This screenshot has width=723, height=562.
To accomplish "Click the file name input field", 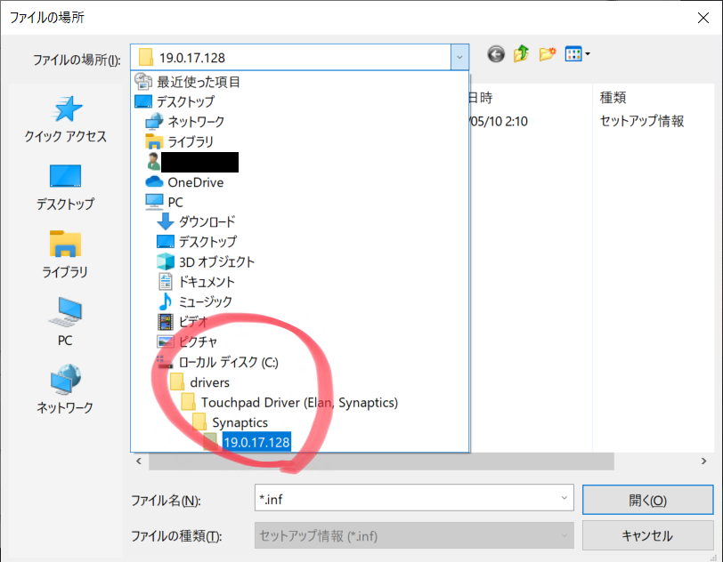I will click(x=405, y=499).
